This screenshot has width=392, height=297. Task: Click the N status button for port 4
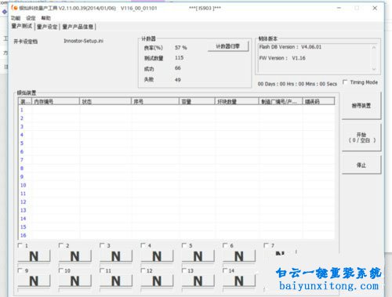(157, 256)
